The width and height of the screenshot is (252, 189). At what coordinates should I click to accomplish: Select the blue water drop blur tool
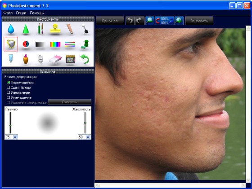point(11,29)
